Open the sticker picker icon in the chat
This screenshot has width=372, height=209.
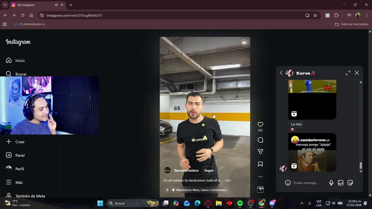click(350, 183)
